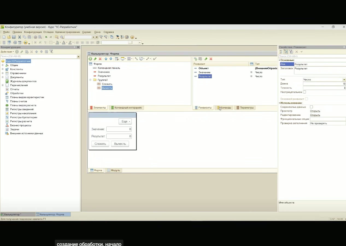The height and width of the screenshot is (246, 346).
Task: Click the Сложить button in form preview
Action: [x=100, y=144]
